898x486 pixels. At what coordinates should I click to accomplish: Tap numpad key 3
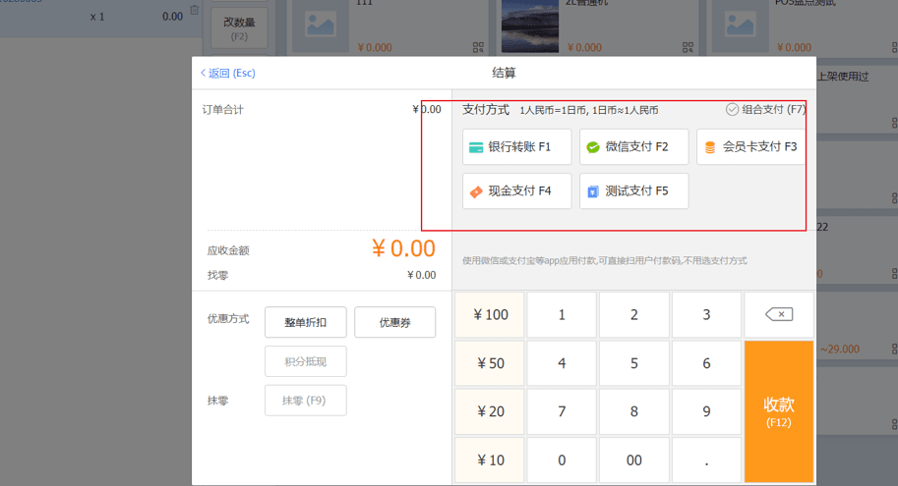(707, 315)
